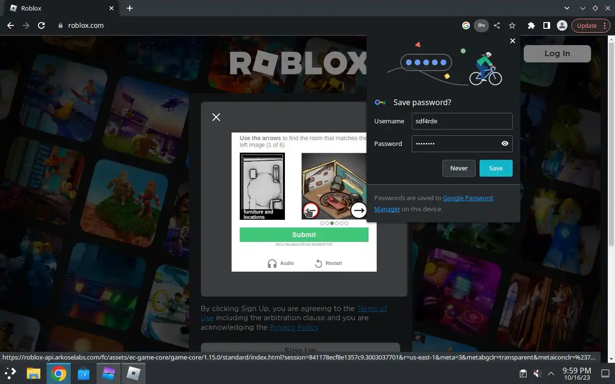Screen dimensions: 615x384
Task: Open a new browser tab
Action: point(130,8)
